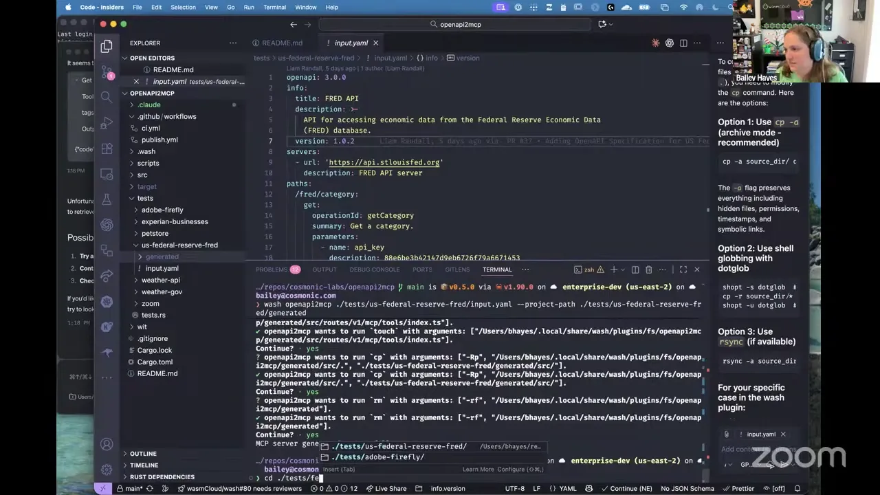The image size is (880, 495).
Task: Open the Explorer view in activity bar
Action: [107, 47]
